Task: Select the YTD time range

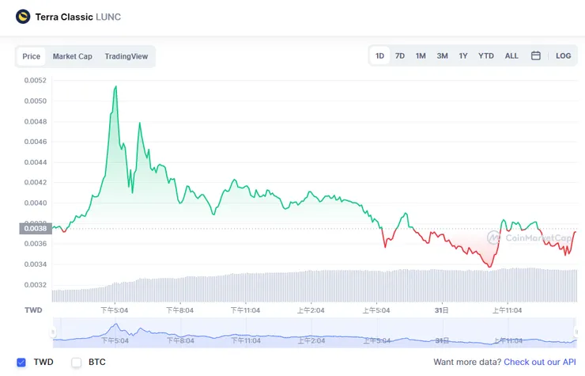Action: [x=486, y=56]
